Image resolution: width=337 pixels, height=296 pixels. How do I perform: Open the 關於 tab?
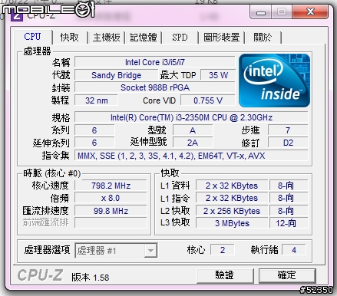click(x=263, y=38)
